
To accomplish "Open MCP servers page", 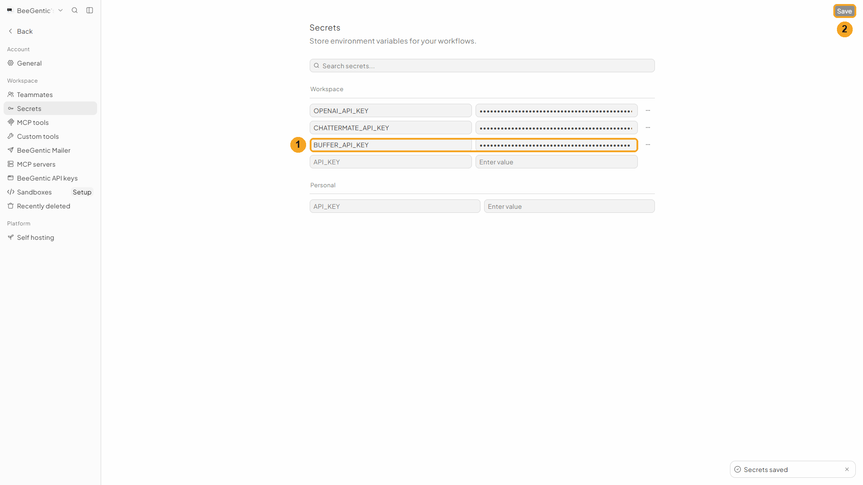I will point(50,164).
